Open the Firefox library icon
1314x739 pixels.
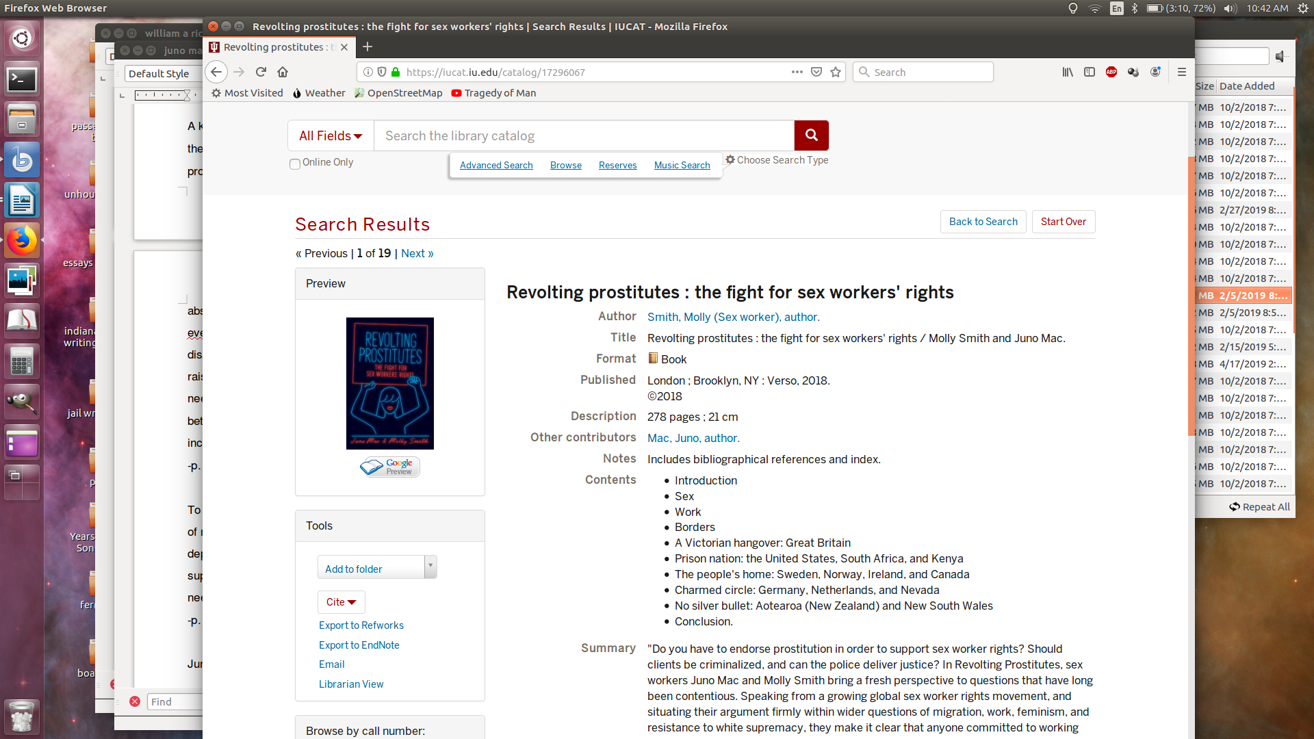[x=1068, y=72]
